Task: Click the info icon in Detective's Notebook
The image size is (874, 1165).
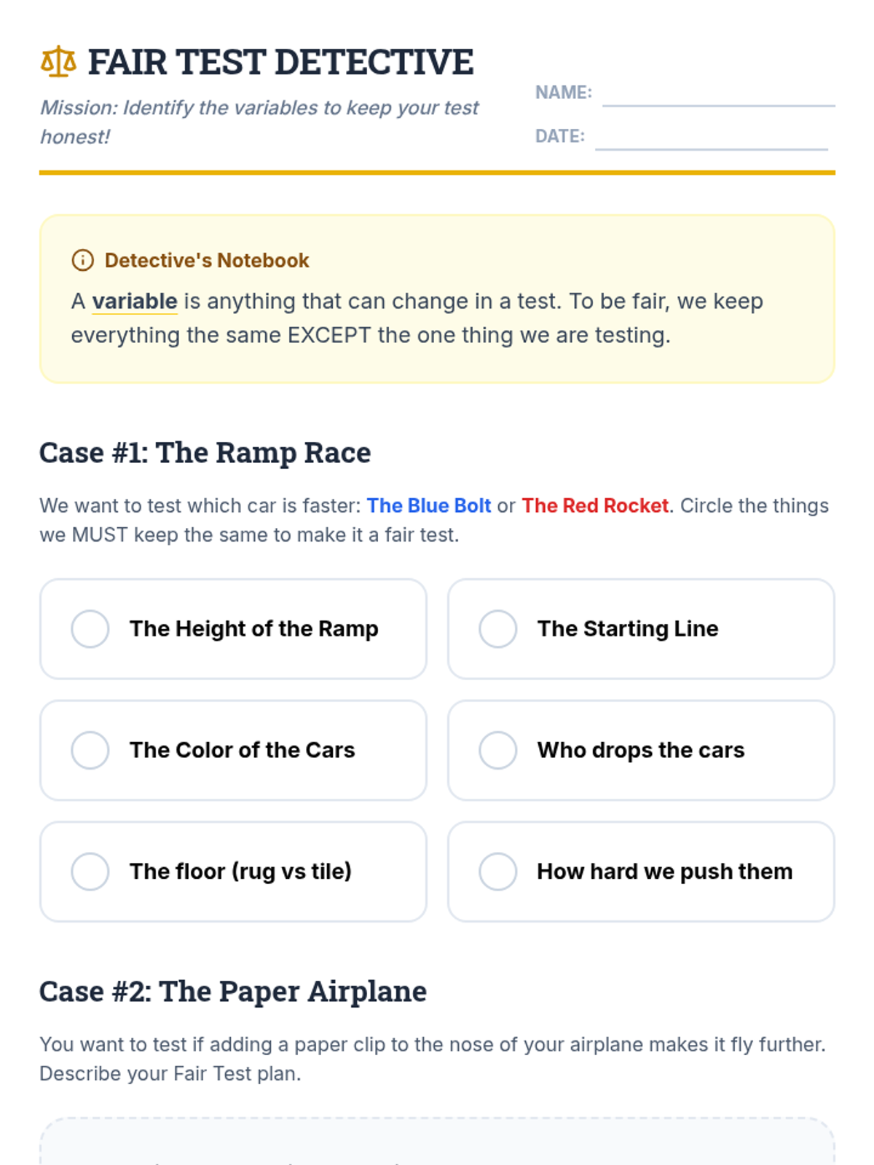Action: point(82,260)
